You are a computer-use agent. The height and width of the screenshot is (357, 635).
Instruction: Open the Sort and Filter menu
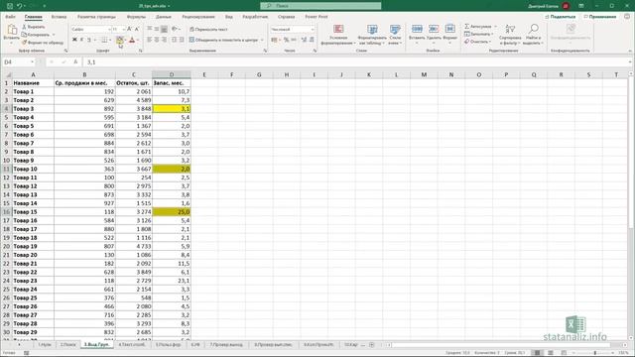510,34
